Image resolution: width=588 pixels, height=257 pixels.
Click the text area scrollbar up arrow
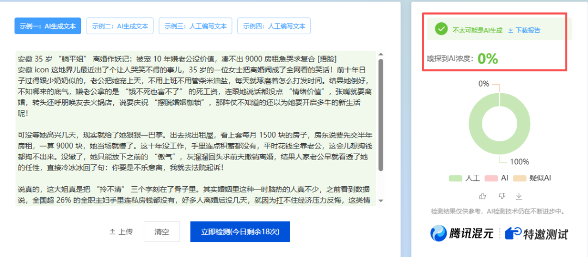pos(381,54)
